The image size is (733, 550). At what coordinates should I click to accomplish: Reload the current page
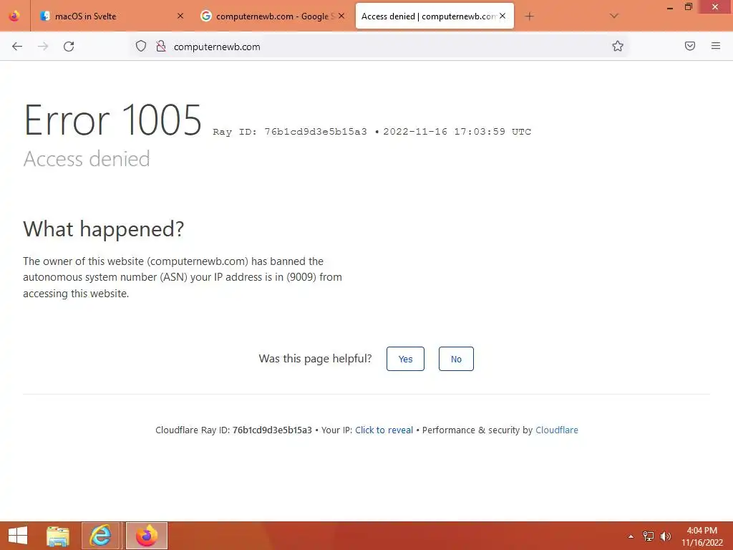(x=69, y=47)
